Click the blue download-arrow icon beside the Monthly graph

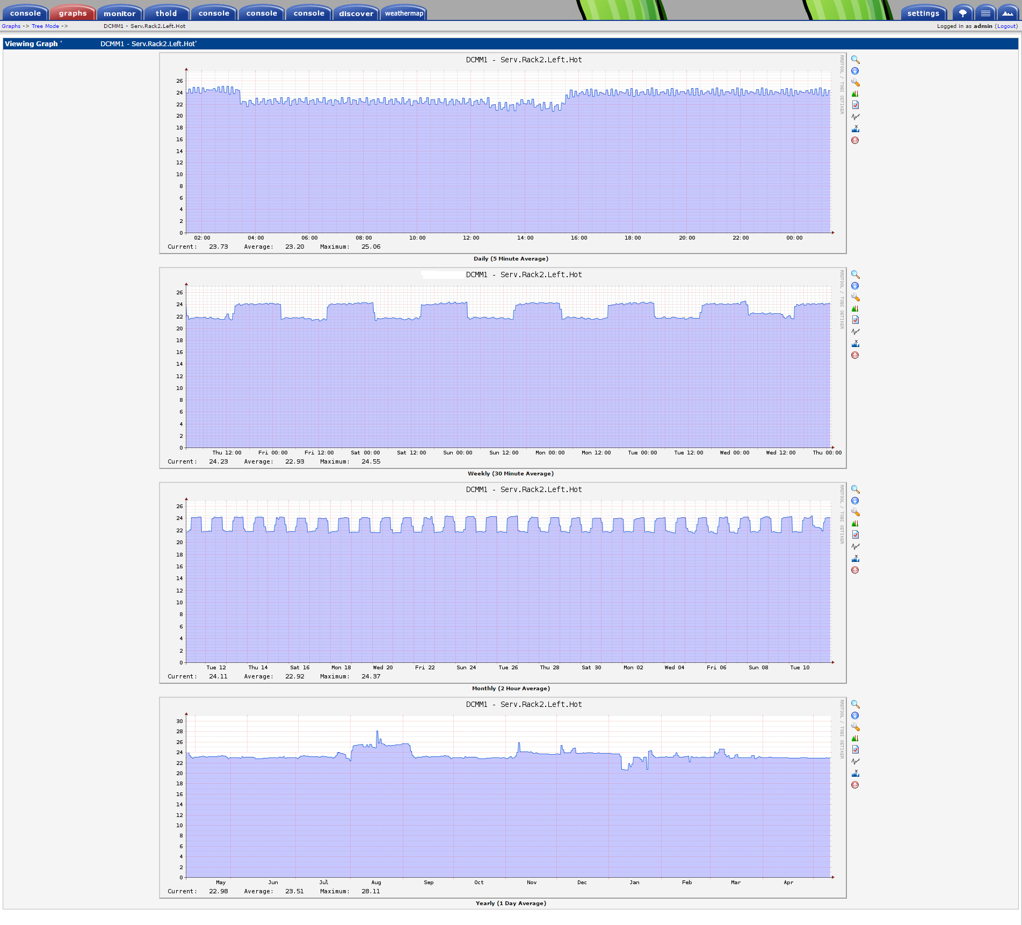coord(855,501)
